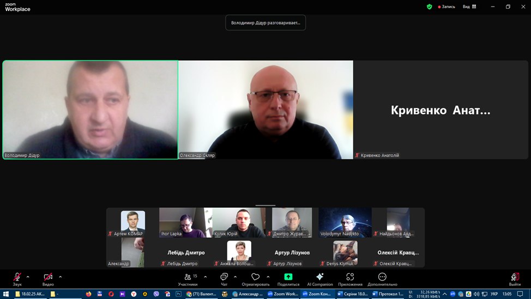Click Александр participant thumbnail
This screenshot has height=299, width=531.
(133, 253)
